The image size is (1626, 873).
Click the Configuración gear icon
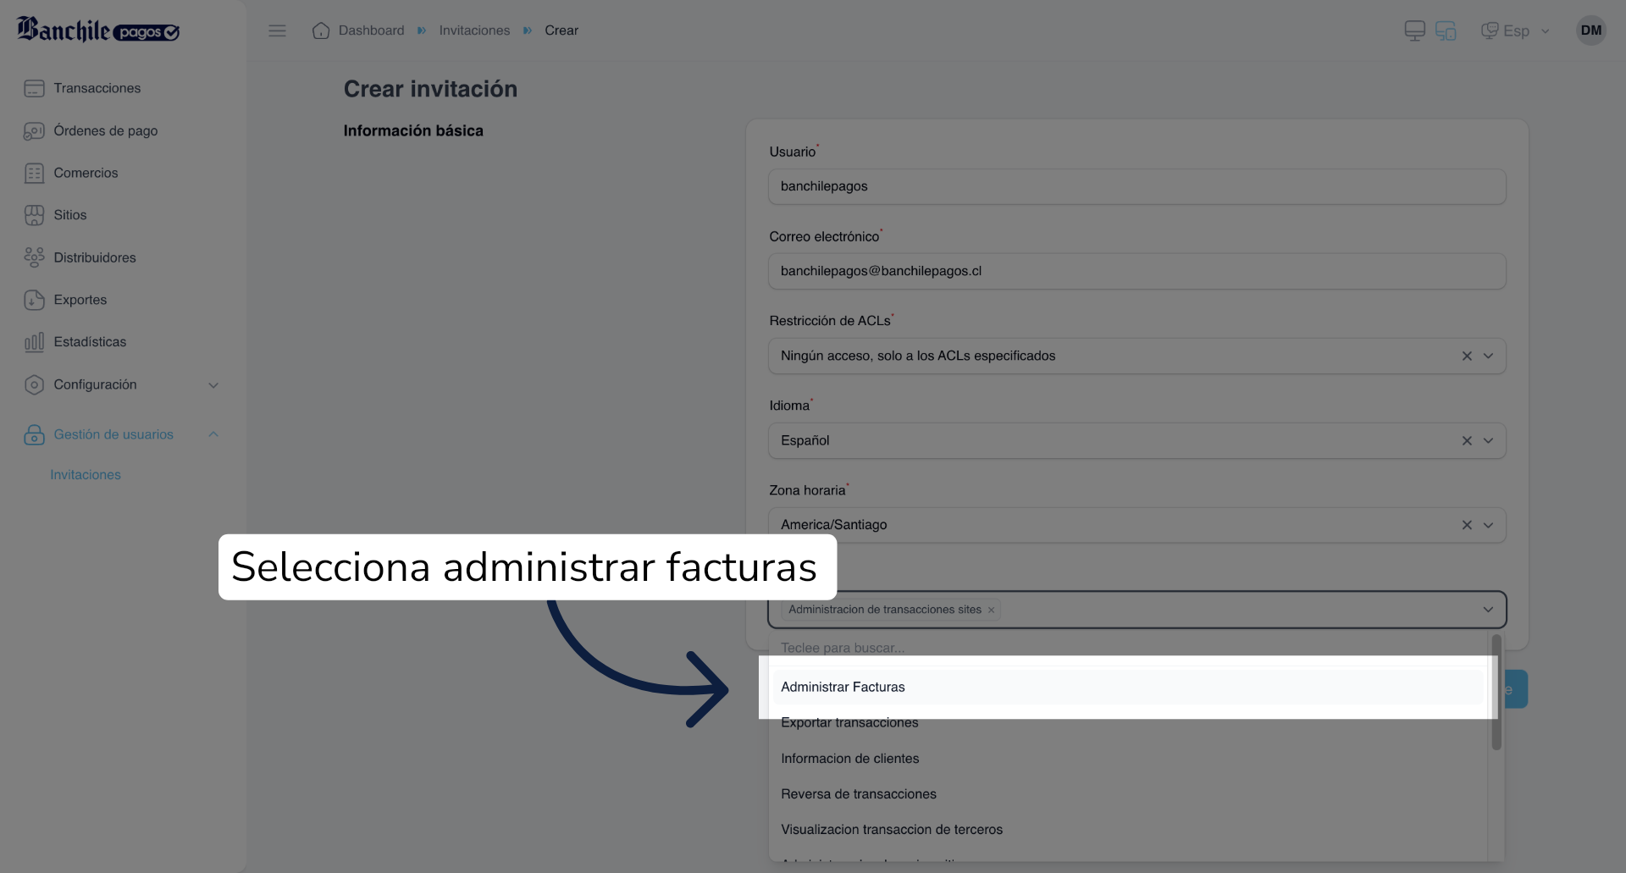point(34,384)
